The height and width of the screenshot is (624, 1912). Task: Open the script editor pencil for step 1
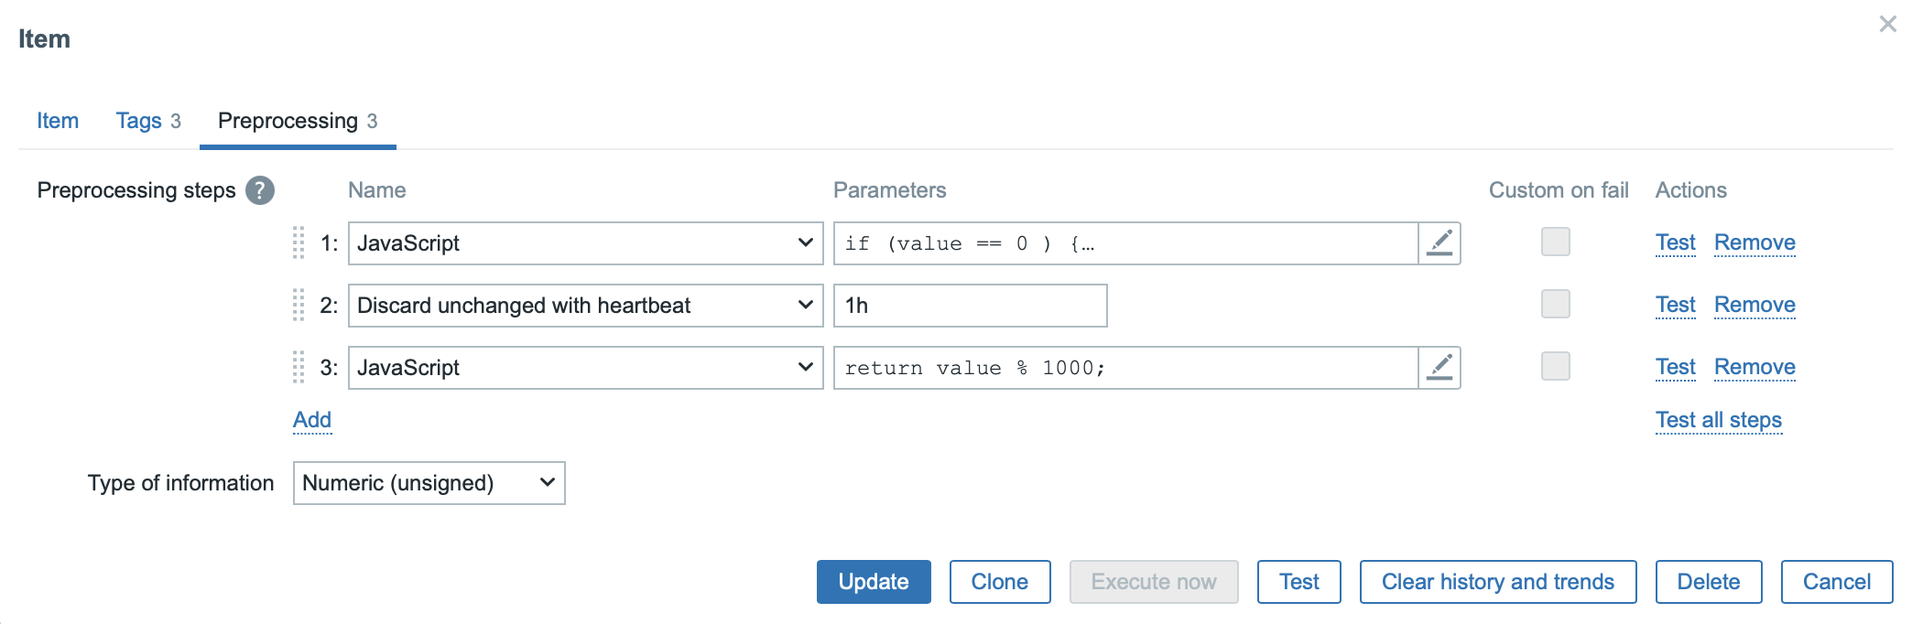point(1439,243)
